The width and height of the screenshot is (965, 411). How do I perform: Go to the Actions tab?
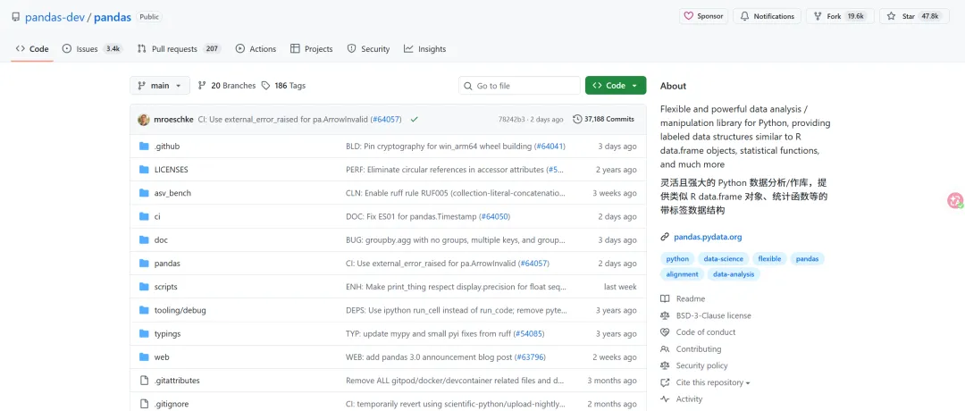256,48
